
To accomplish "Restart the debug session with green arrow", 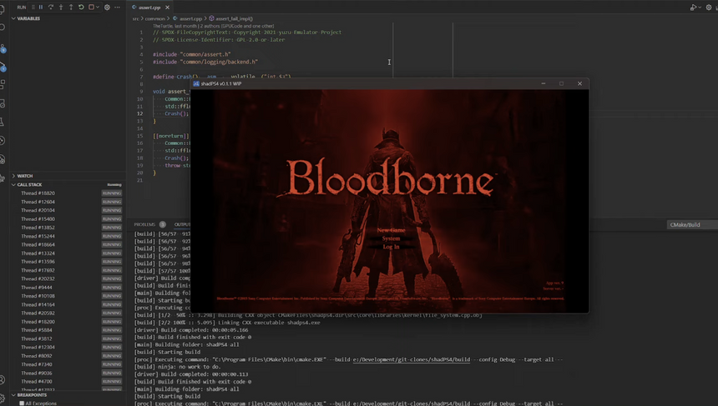I will (81, 8).
